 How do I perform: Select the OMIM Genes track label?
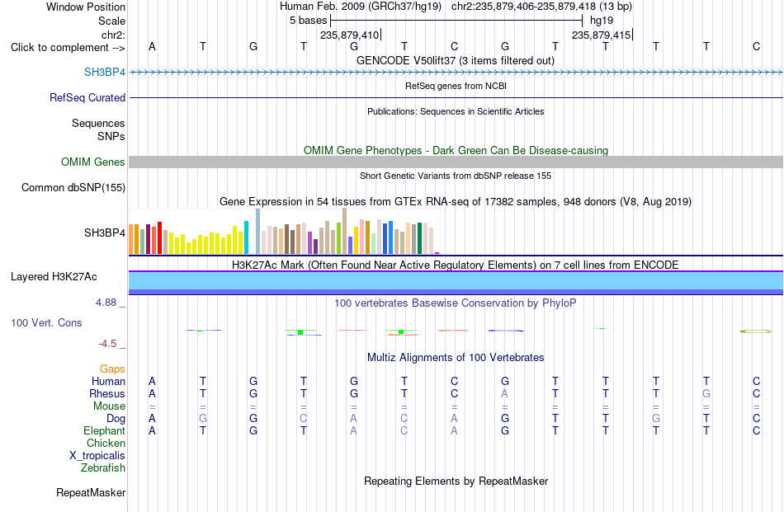pos(93,162)
